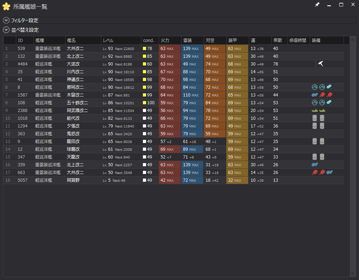Select the first sonar icon on the 那珂改二 row
This screenshot has height=280, width=359.
(x=315, y=87)
